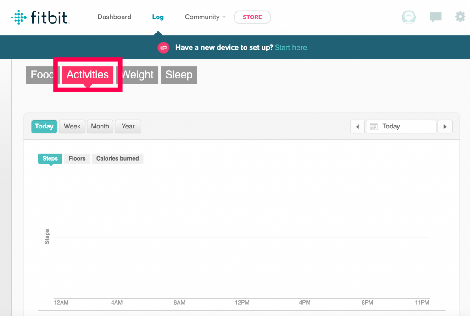
Task: Open the settings gear menu
Action: pos(460,17)
